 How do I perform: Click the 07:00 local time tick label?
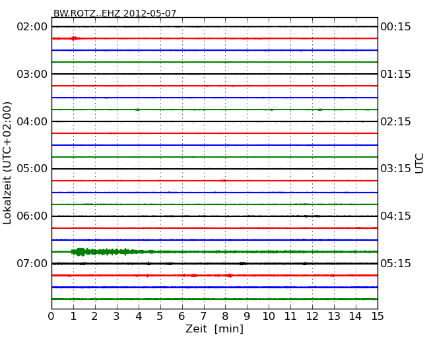click(32, 264)
